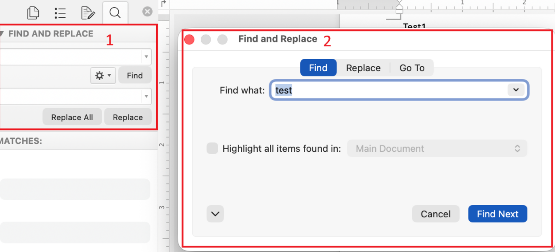Select the search magnifier tab in sidebar

(115, 13)
